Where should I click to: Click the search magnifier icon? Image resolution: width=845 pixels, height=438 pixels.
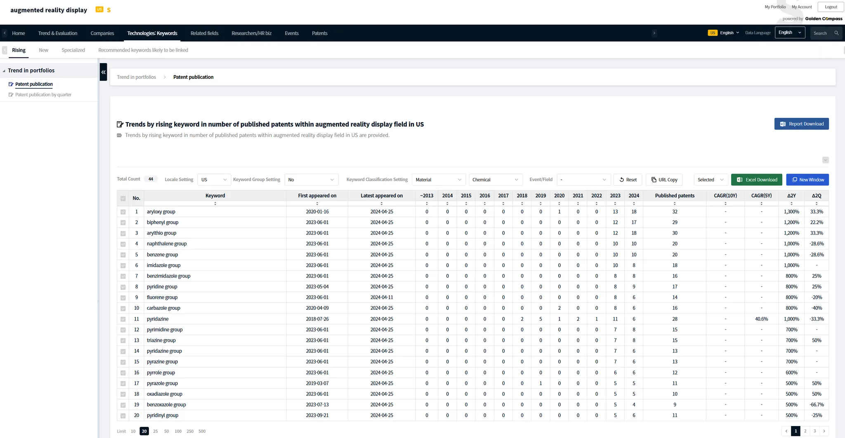pos(836,33)
